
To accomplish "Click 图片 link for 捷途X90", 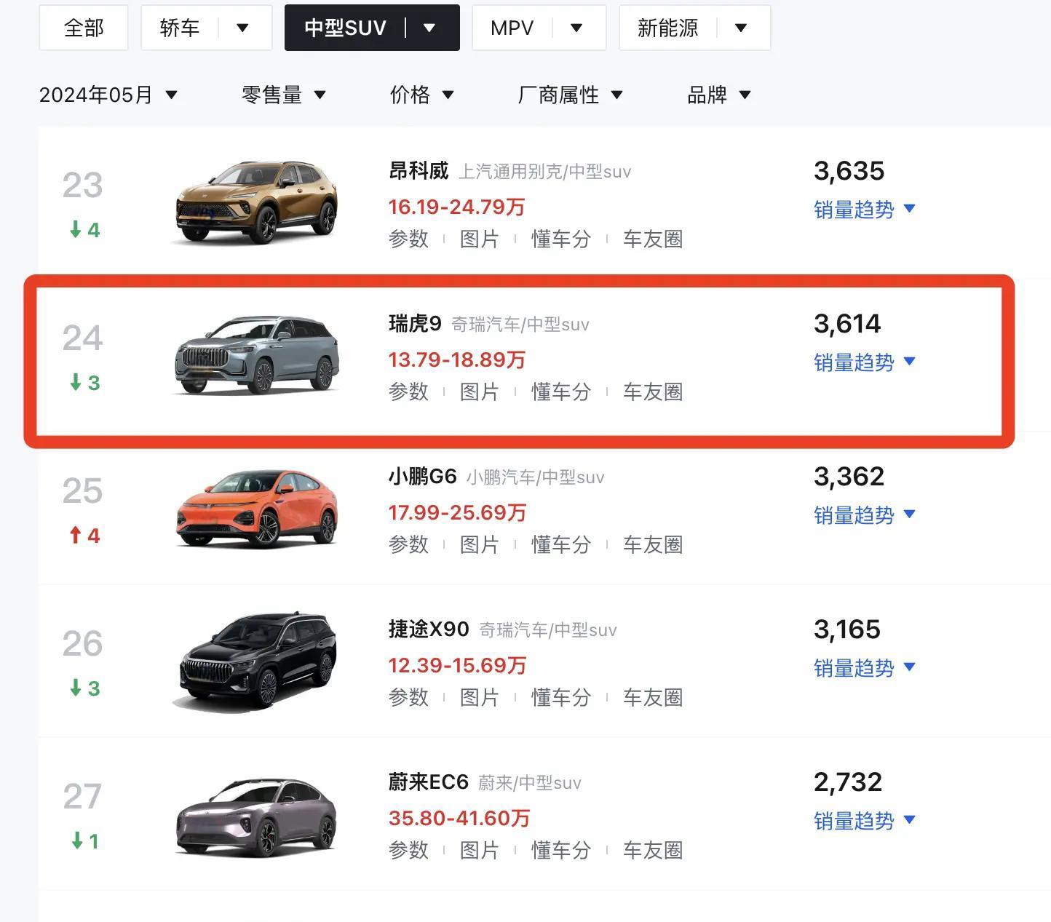I will 479,697.
